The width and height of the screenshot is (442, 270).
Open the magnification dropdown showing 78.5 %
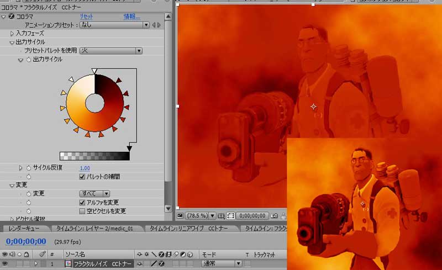(200, 216)
